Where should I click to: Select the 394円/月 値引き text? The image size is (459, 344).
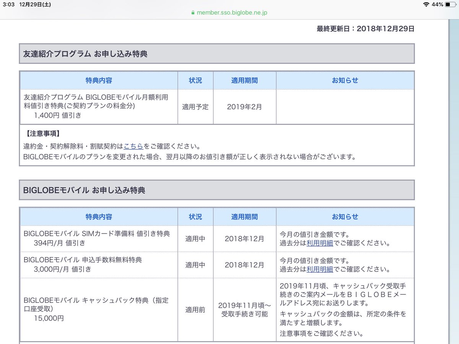[60, 243]
